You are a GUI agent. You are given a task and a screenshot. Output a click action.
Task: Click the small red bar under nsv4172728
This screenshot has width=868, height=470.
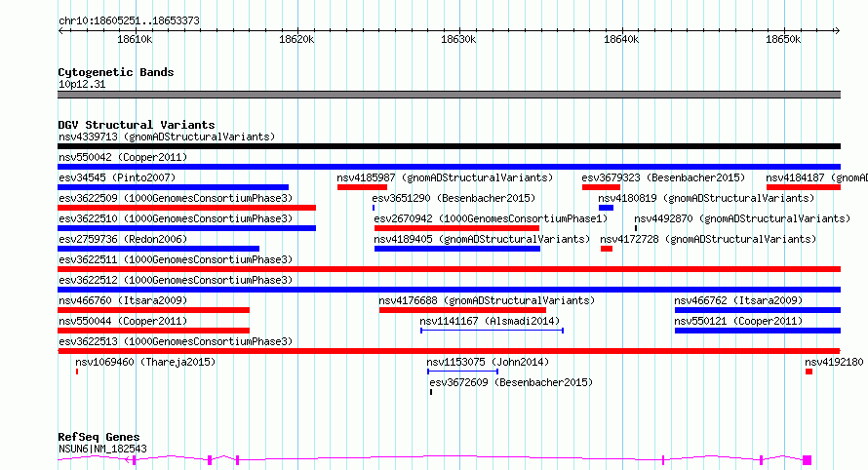tap(607, 249)
